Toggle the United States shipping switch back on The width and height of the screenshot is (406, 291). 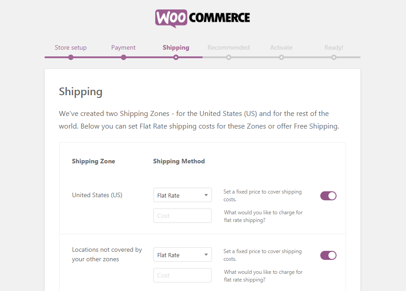[328, 195]
